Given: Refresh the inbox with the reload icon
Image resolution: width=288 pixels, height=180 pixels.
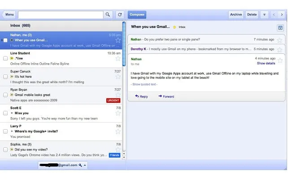Looking at the screenshot, I should coord(120,14).
